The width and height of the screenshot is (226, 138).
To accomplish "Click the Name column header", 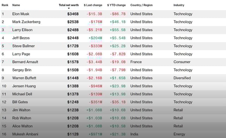I will point(16,5).
